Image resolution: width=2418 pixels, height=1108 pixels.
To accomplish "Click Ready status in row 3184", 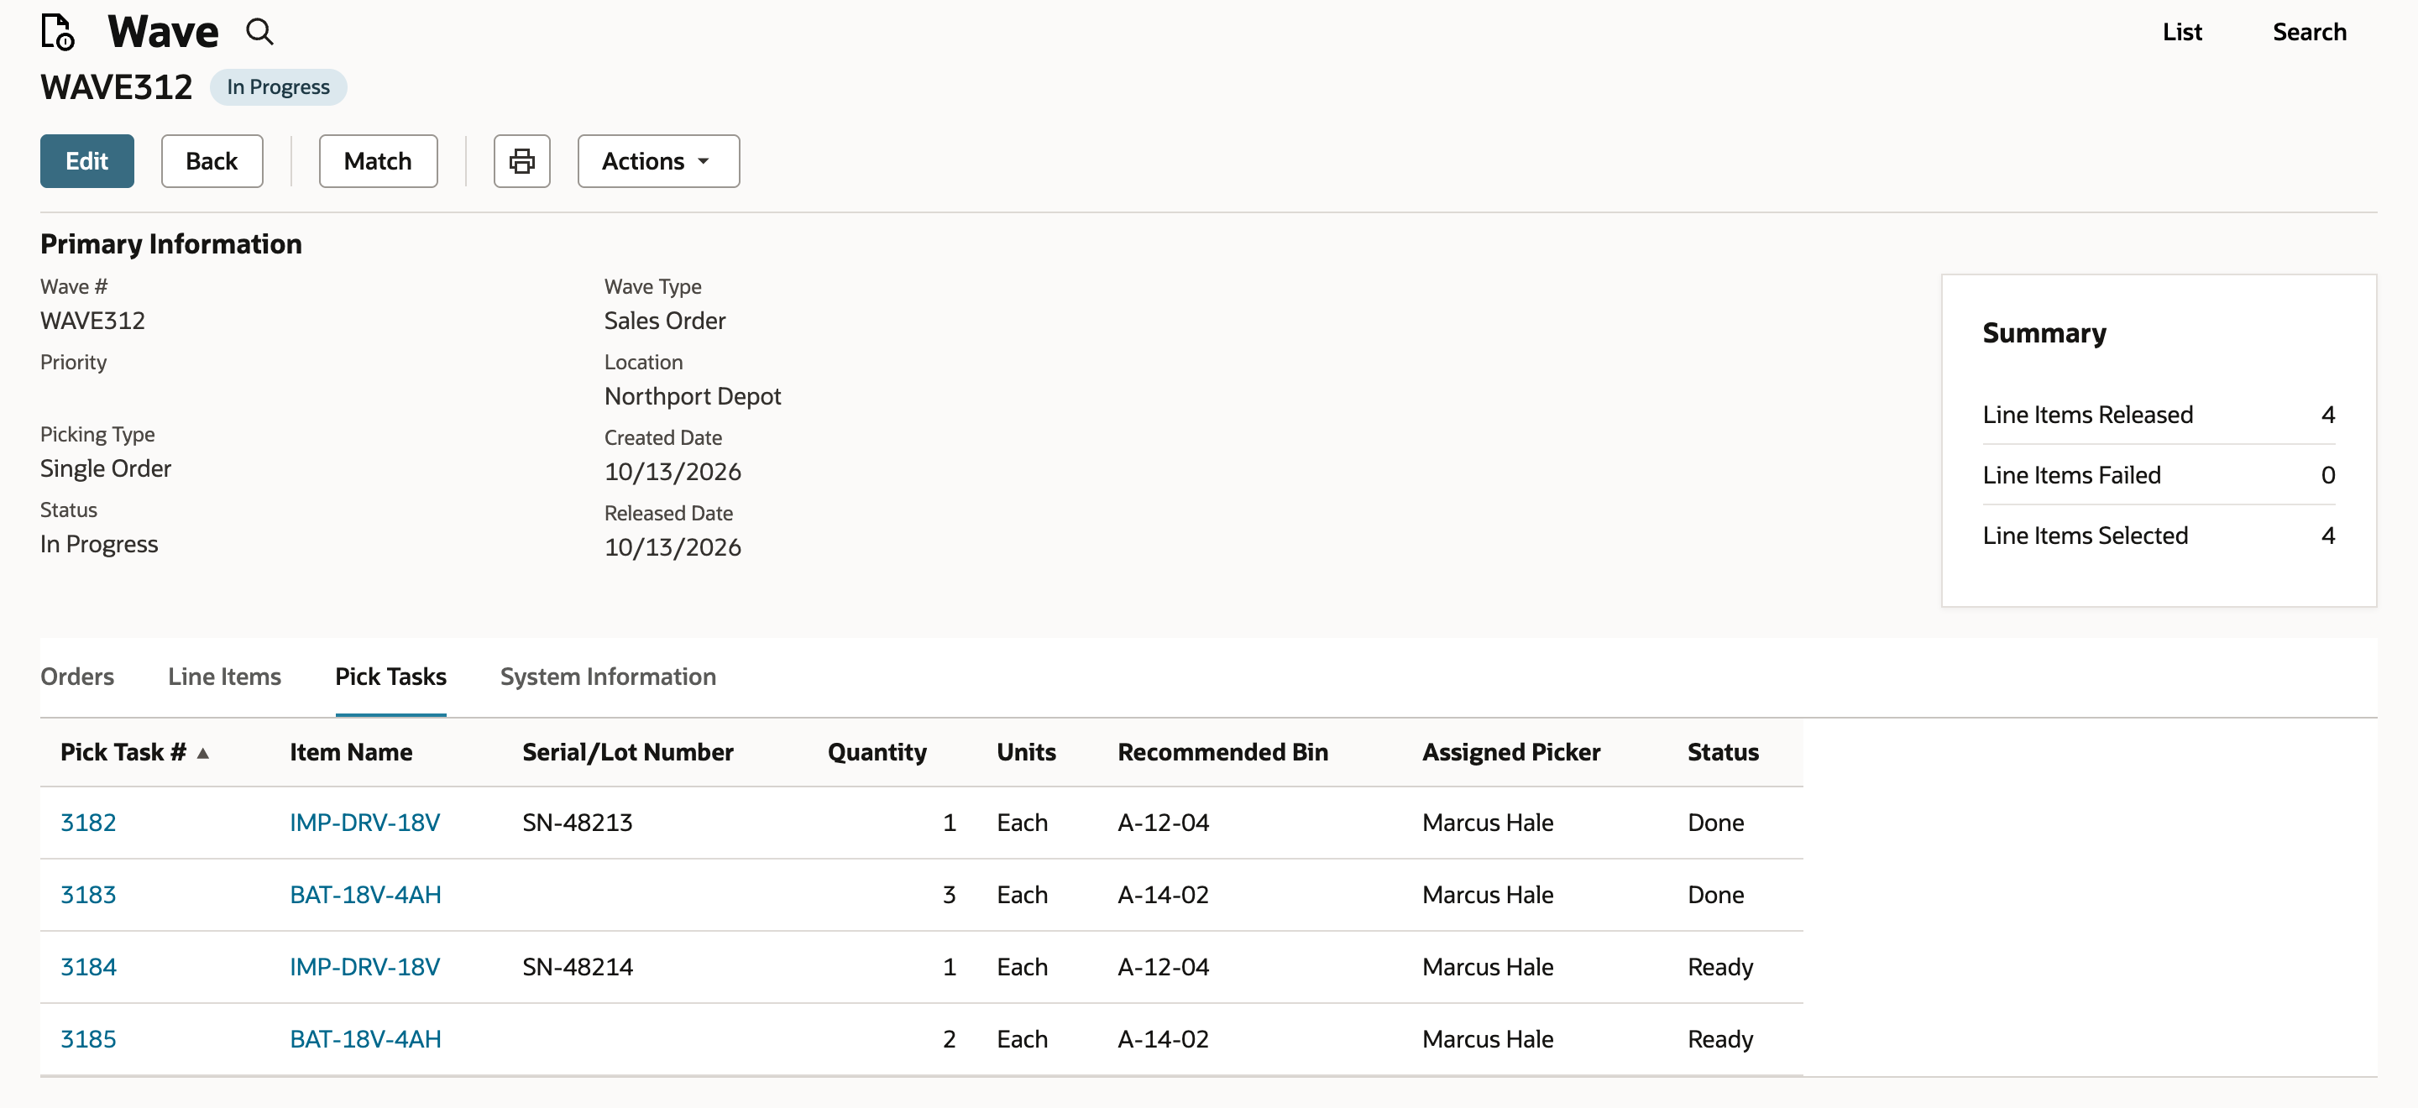I will click(x=1719, y=967).
